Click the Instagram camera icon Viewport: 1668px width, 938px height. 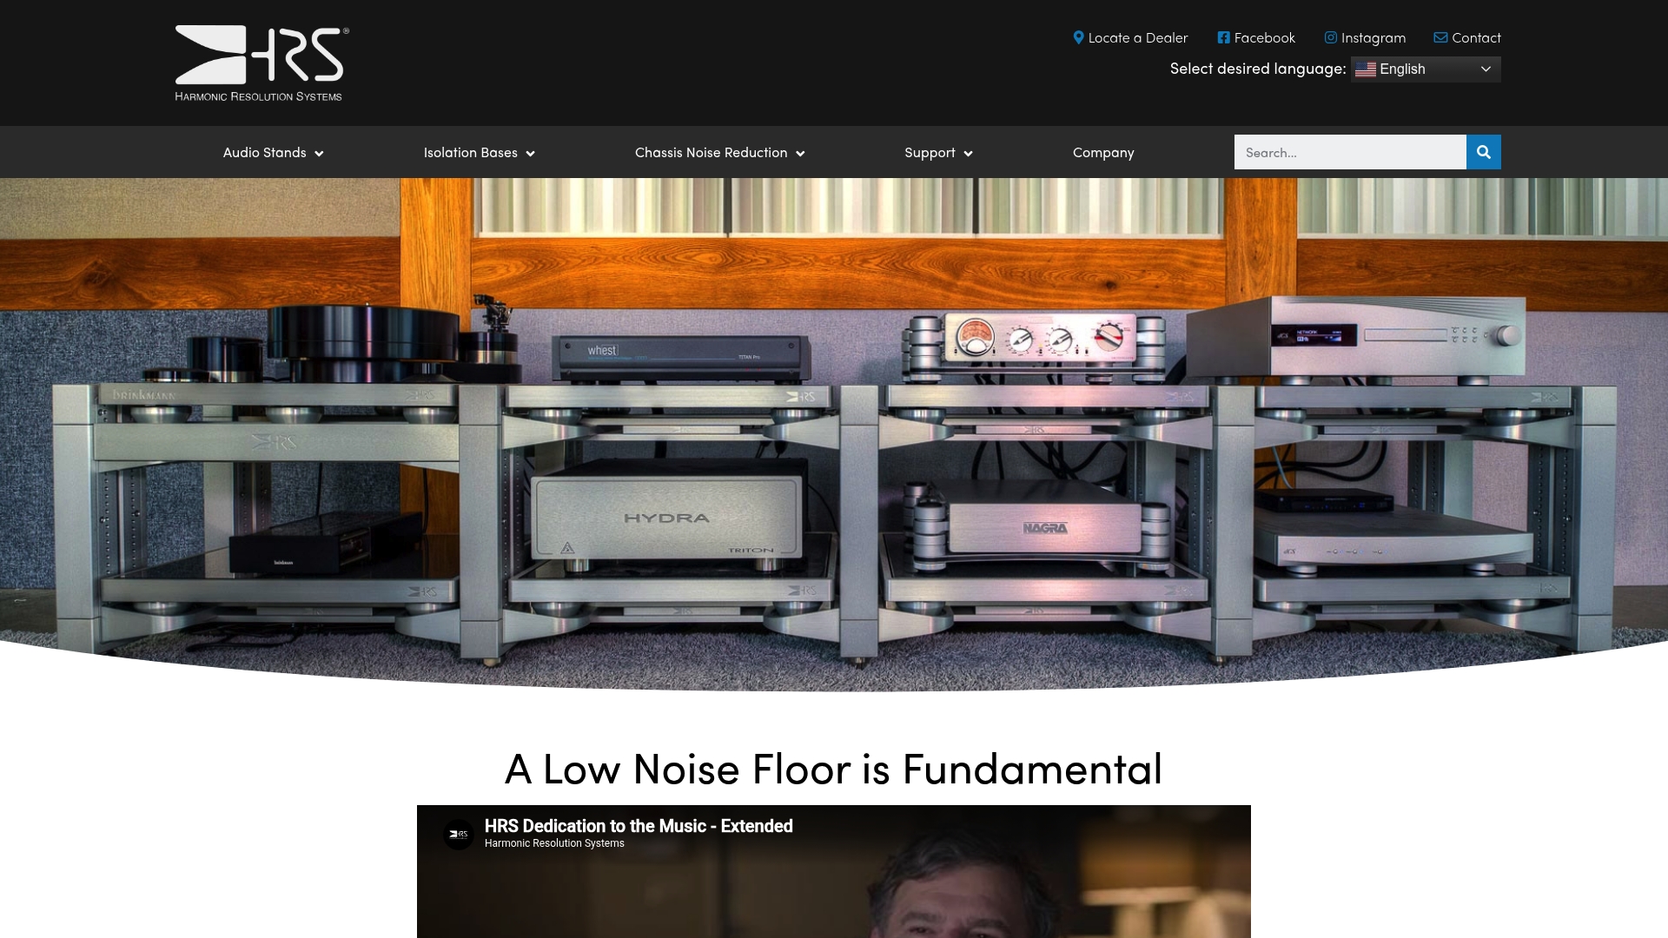point(1330,37)
